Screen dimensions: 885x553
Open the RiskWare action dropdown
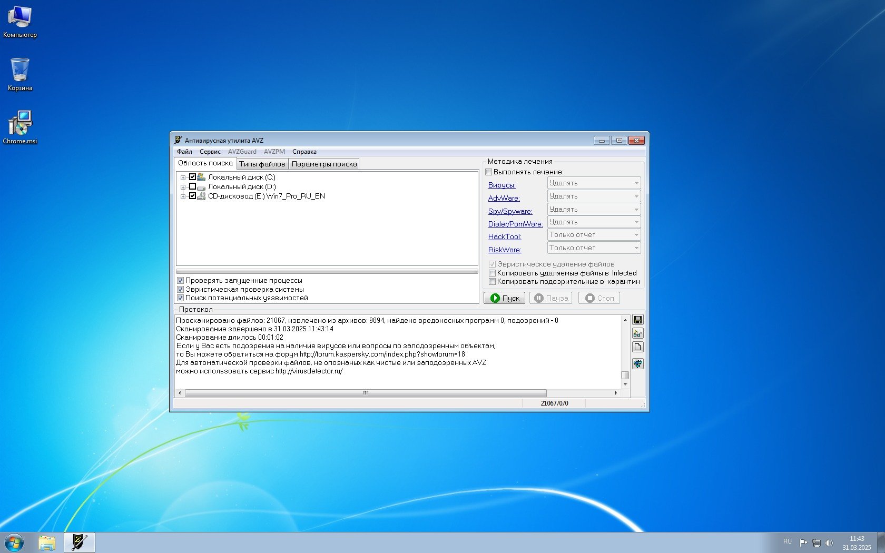click(x=594, y=248)
